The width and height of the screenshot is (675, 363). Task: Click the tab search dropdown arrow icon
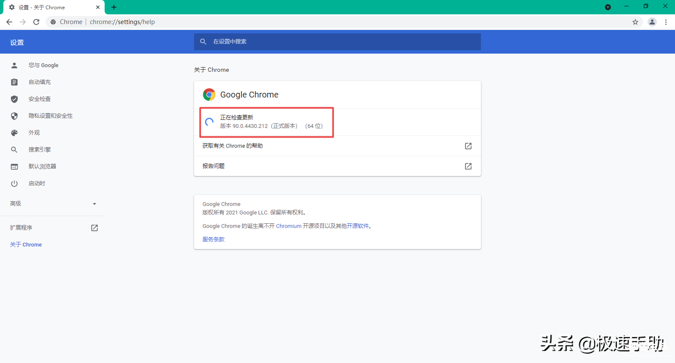tap(608, 7)
